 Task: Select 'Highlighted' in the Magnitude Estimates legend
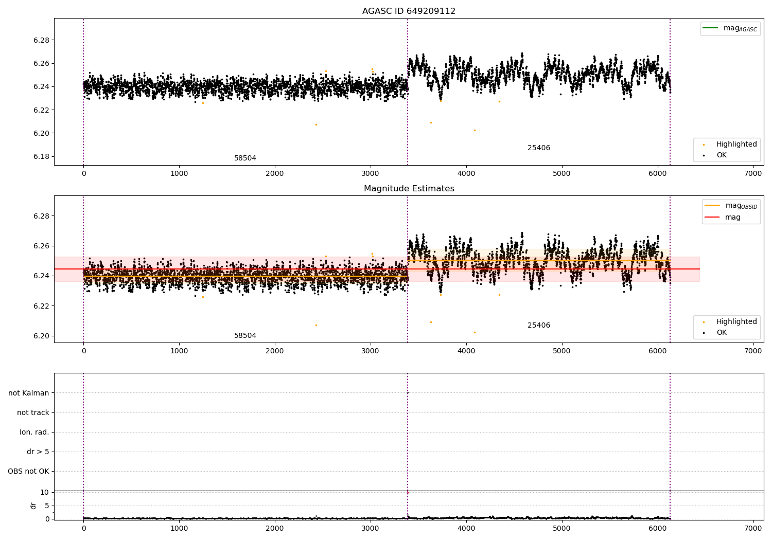[x=736, y=322]
